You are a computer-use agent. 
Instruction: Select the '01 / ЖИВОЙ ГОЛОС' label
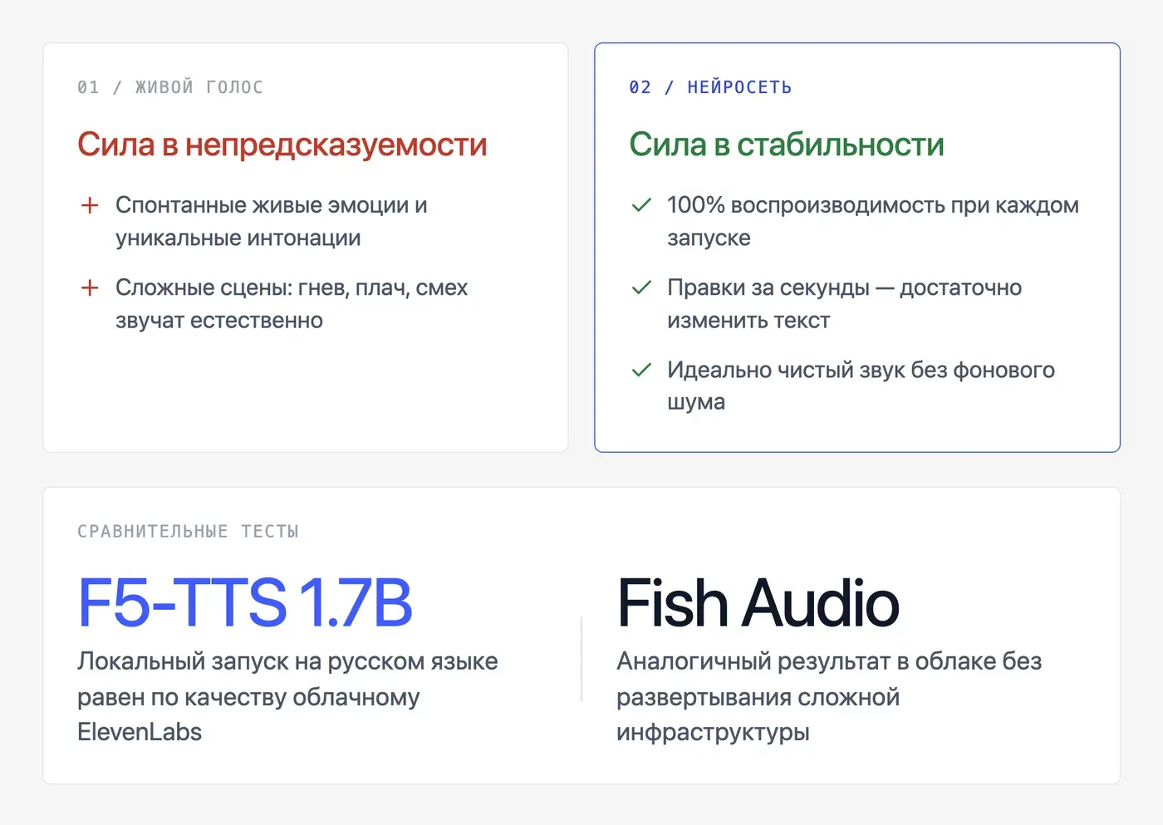(170, 87)
